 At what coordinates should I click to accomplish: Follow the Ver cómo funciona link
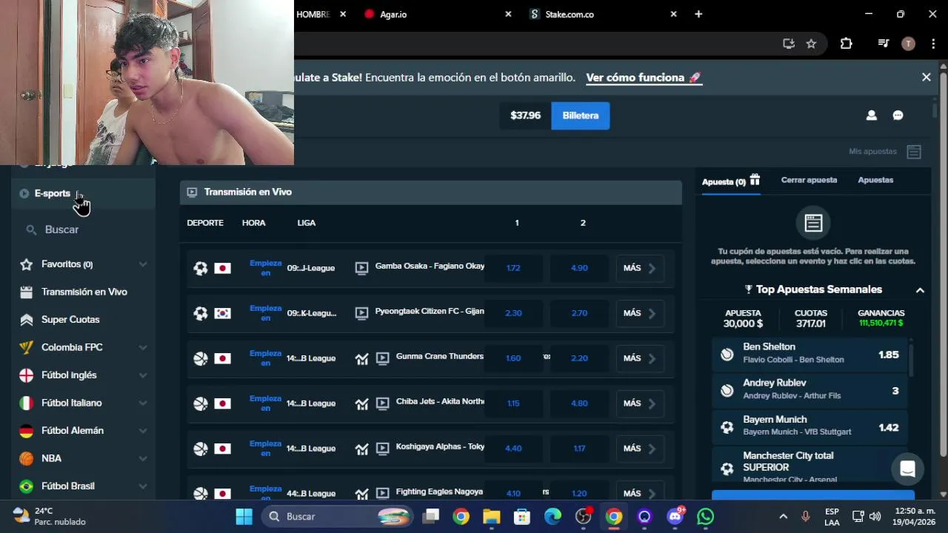643,77
